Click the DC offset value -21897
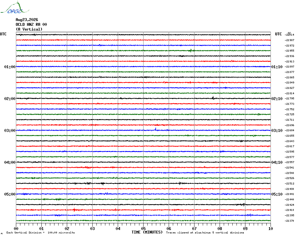This screenshot has height=237, width=296. click(x=289, y=67)
